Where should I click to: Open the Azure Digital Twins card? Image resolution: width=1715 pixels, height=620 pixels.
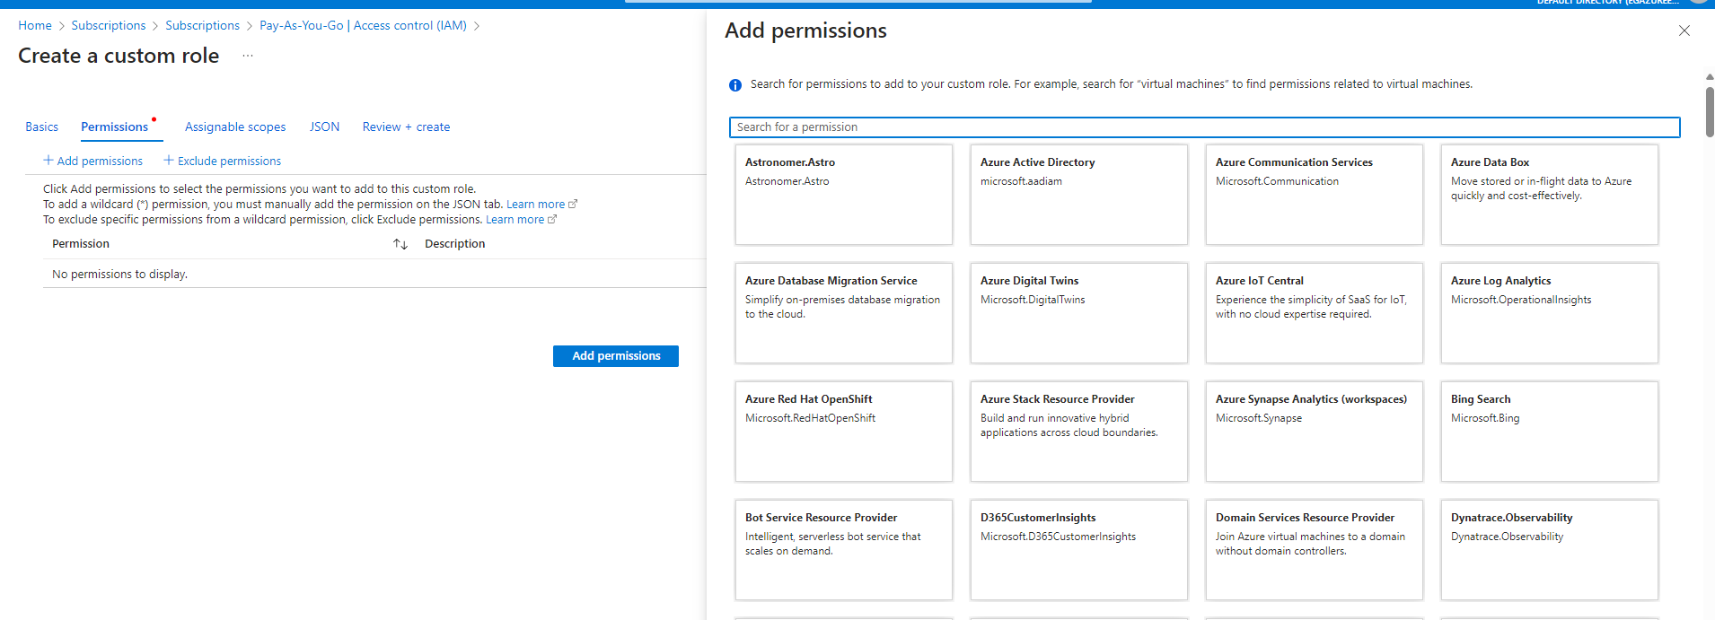[1079, 313]
